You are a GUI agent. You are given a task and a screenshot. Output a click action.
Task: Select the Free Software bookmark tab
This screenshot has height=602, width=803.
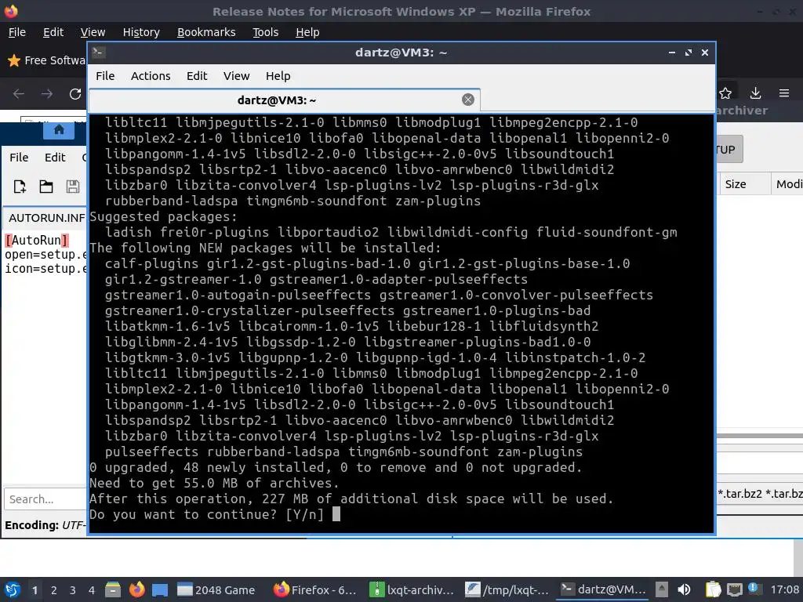point(46,60)
